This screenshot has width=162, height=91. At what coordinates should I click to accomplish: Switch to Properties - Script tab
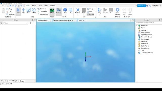pos(9,81)
